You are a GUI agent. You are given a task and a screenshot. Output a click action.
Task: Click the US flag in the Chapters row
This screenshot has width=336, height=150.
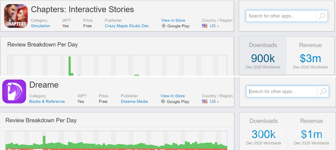[205, 26]
